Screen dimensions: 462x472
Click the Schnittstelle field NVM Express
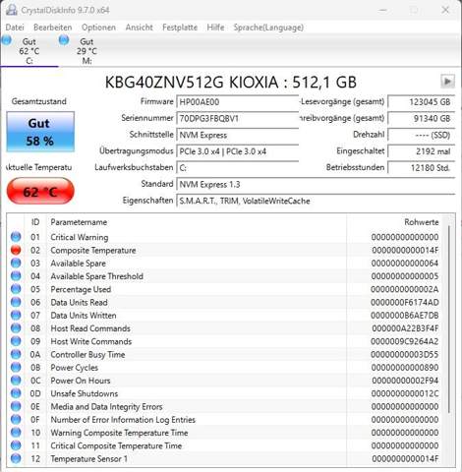pyautogui.click(x=238, y=135)
